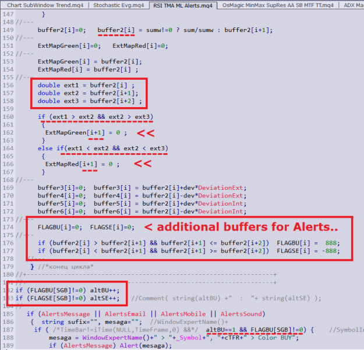Click the 'конец цикла' comment
Image resolution: width=364 pixels, height=350 pixels.
65,267
